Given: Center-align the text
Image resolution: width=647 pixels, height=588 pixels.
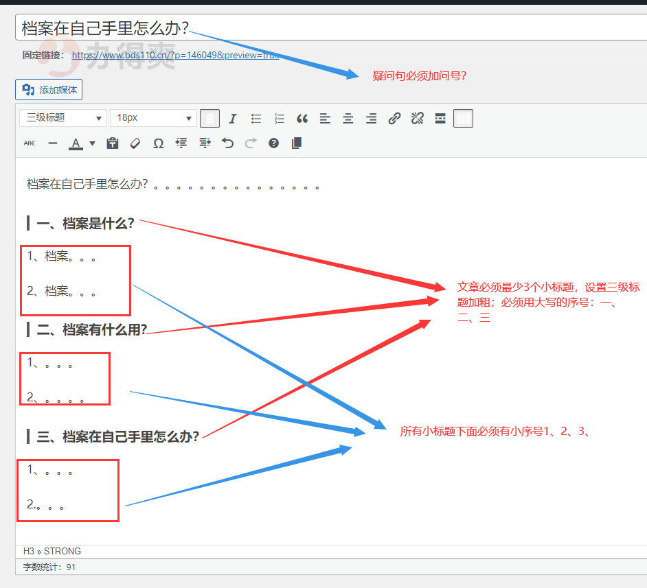Looking at the screenshot, I should pos(348,119).
